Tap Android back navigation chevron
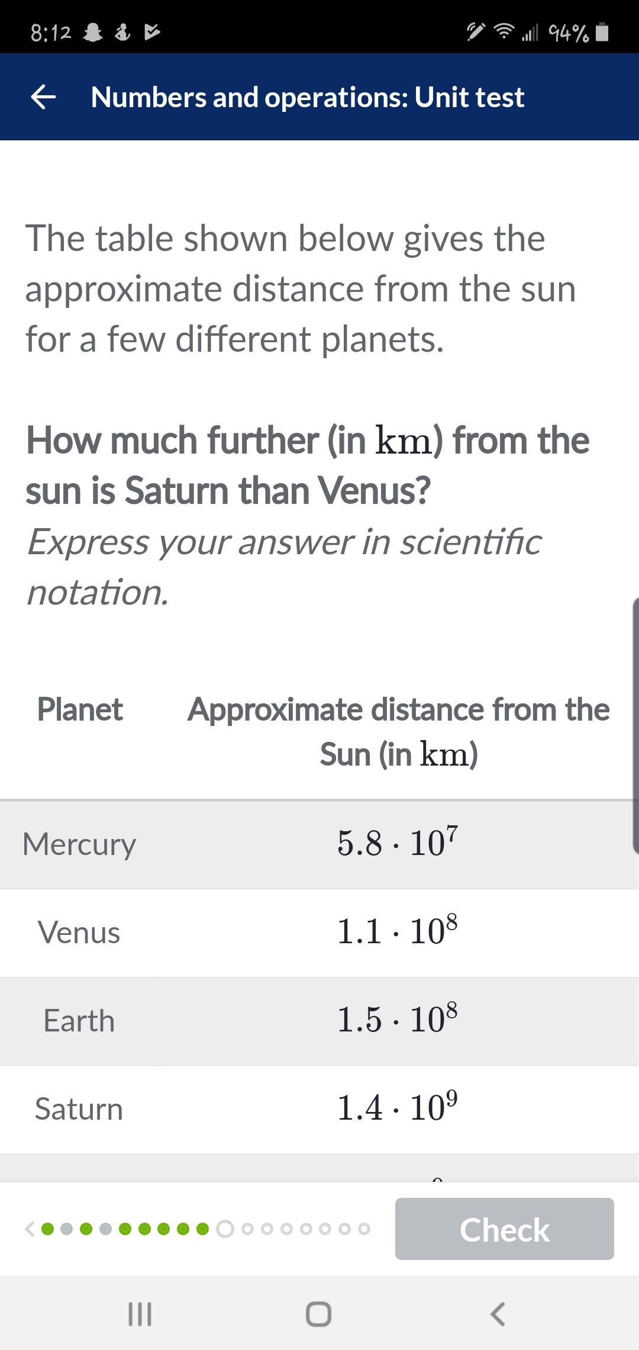639x1350 pixels. pyautogui.click(x=498, y=1313)
